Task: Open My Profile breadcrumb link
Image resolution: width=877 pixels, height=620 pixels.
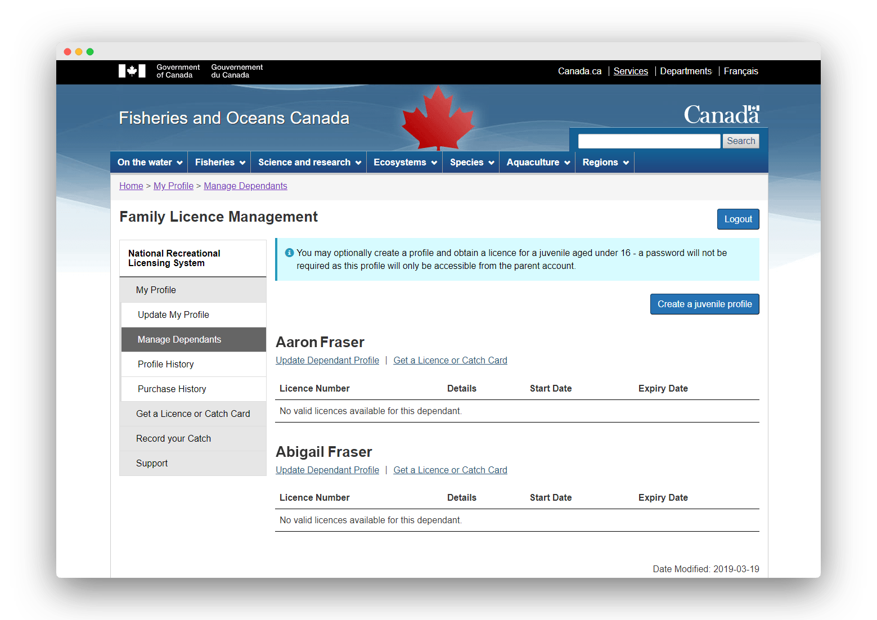Action: (173, 186)
